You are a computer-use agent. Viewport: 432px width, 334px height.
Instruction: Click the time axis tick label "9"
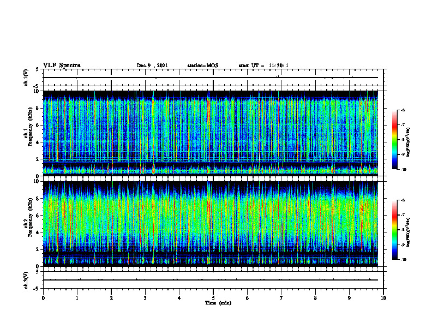pyautogui.click(x=349, y=298)
